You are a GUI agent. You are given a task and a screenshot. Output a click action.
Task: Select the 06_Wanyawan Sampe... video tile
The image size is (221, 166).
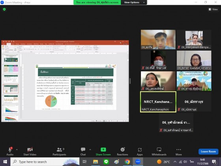tap(194, 40)
